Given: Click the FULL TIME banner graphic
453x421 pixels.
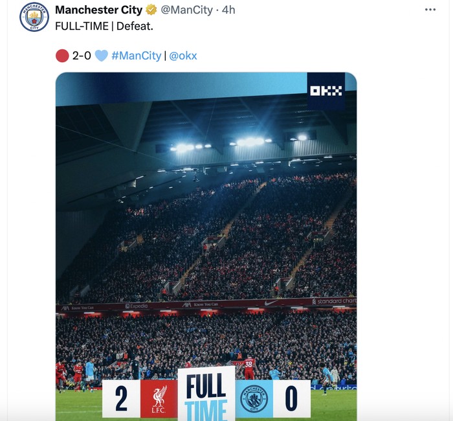Looking at the screenshot, I should click(x=206, y=394).
